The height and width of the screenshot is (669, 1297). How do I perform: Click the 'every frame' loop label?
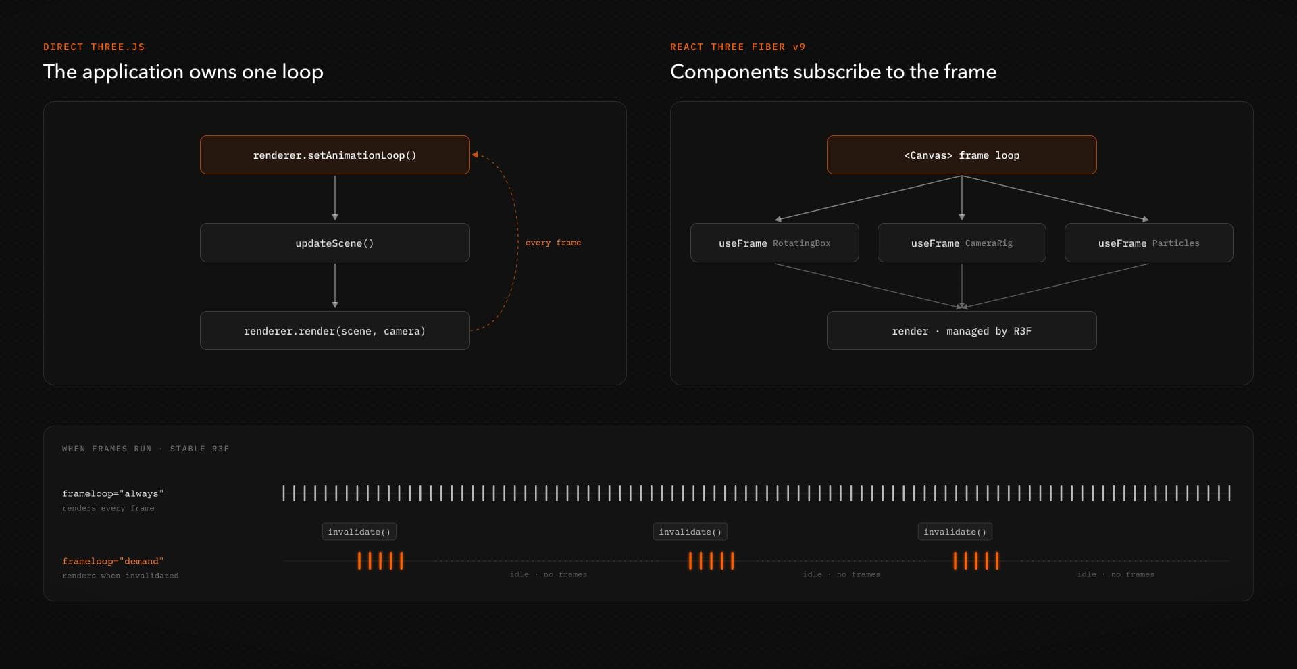pos(553,243)
